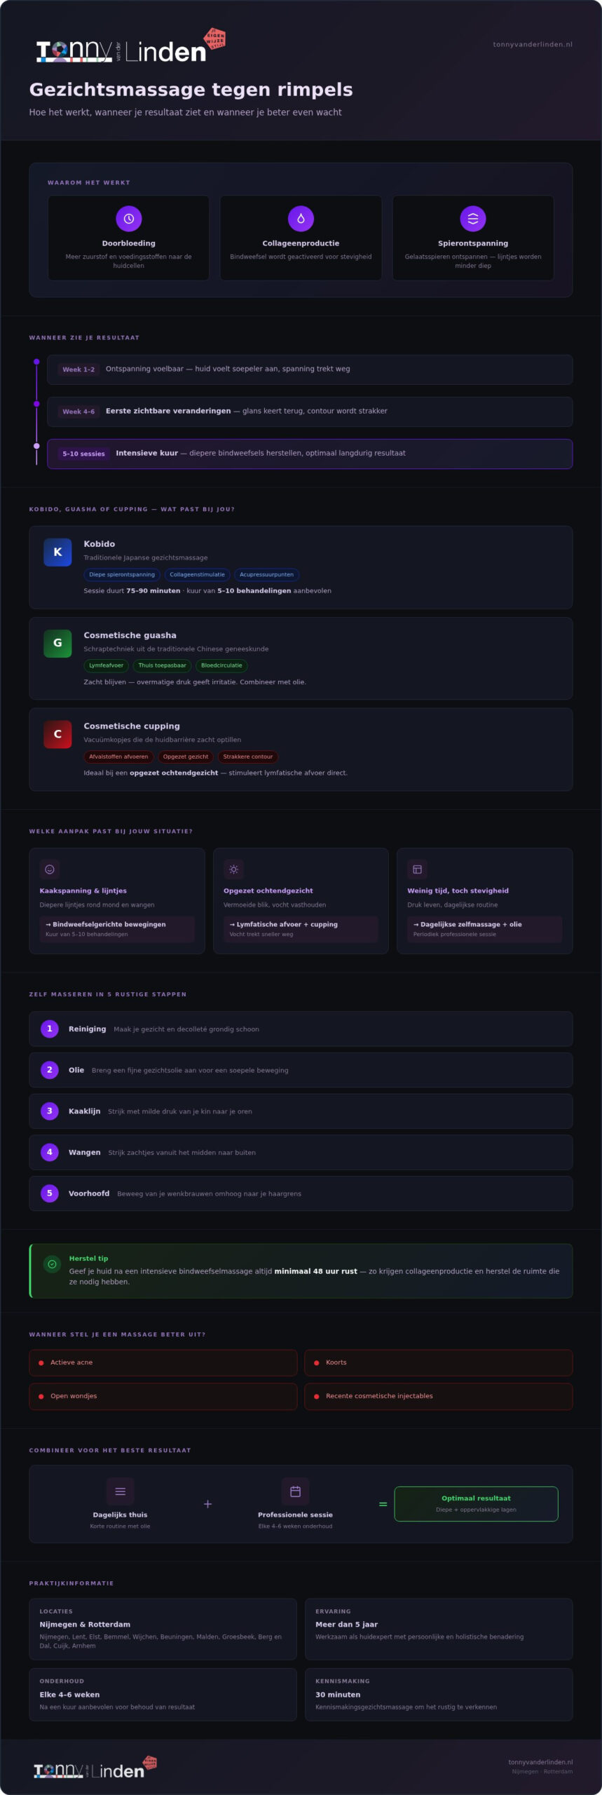
Task: Click the Opgezet gezicht tag under cupping
Action: (186, 757)
